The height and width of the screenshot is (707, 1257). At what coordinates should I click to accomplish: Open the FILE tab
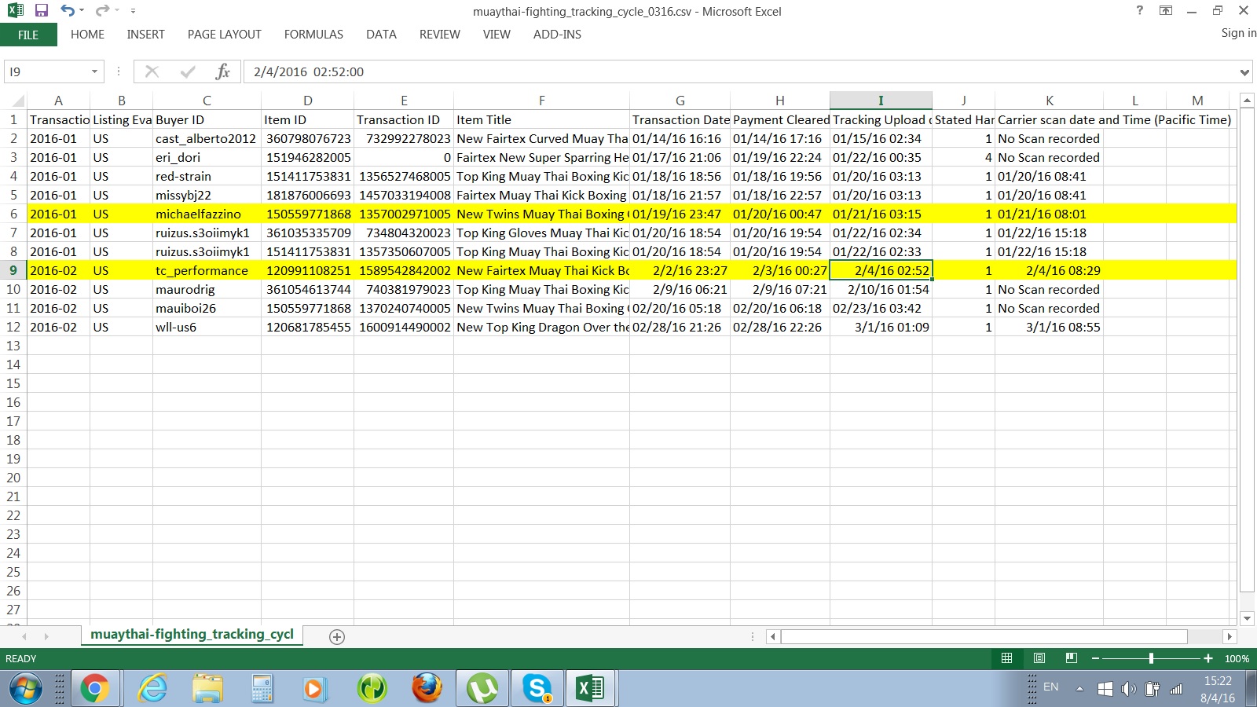(28, 35)
